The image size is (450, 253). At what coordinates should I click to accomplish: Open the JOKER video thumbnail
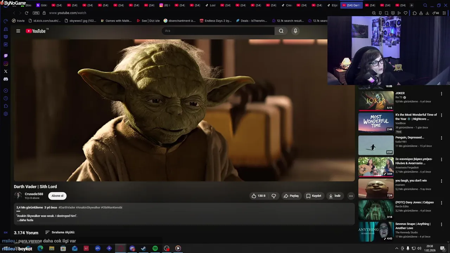(376, 100)
